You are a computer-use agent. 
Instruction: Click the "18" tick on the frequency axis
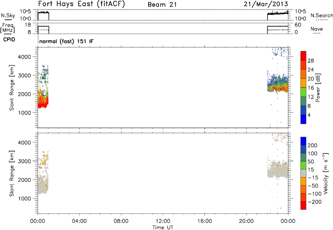[28, 25]
